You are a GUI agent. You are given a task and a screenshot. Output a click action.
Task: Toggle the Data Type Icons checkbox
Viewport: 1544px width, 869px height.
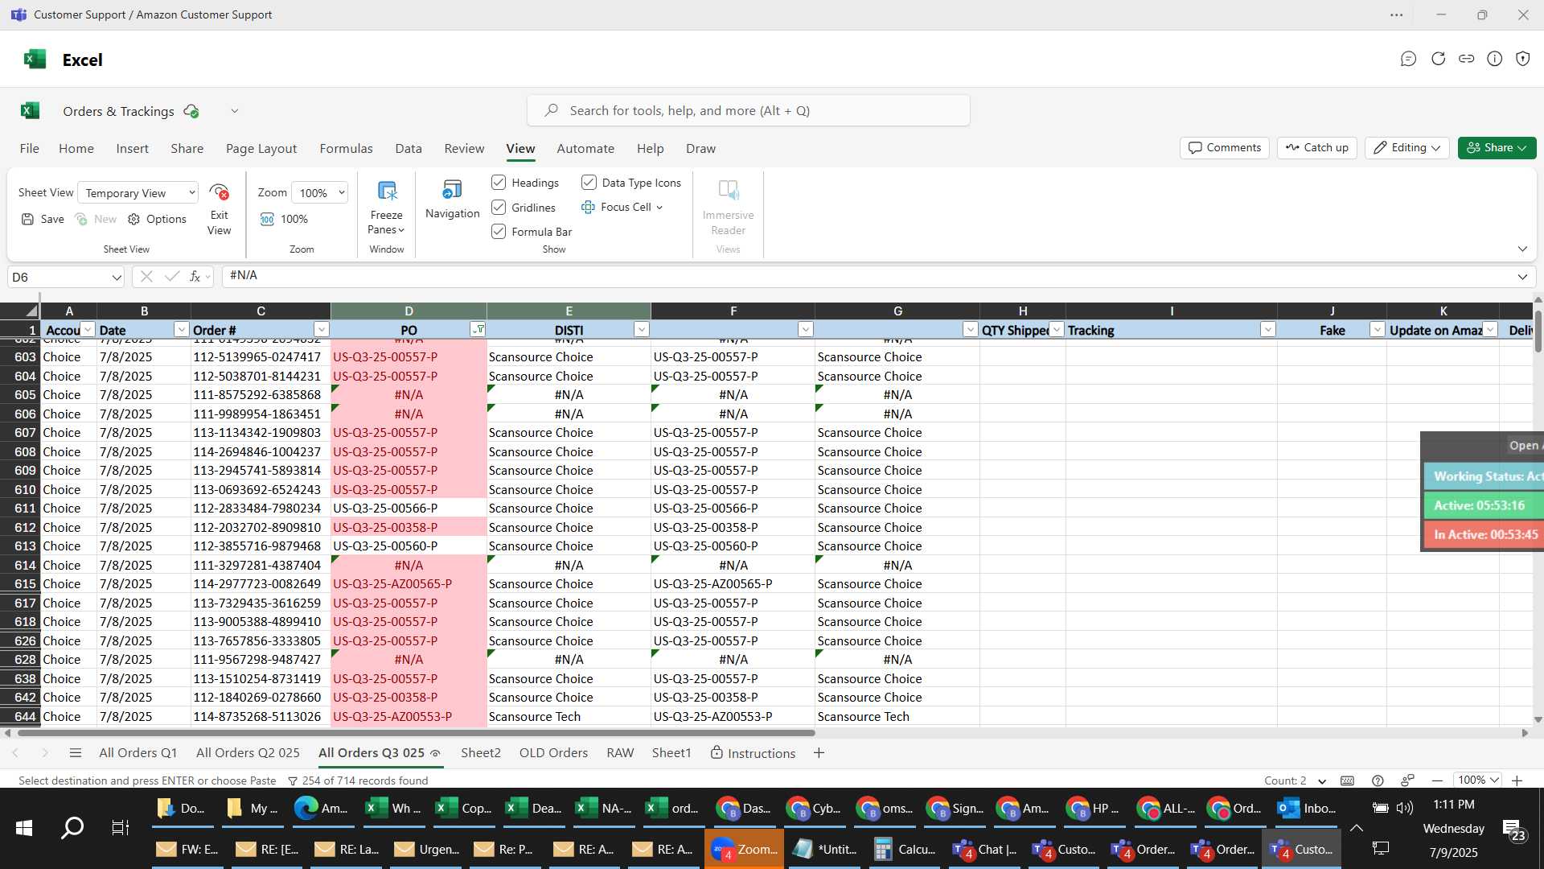pyautogui.click(x=589, y=183)
